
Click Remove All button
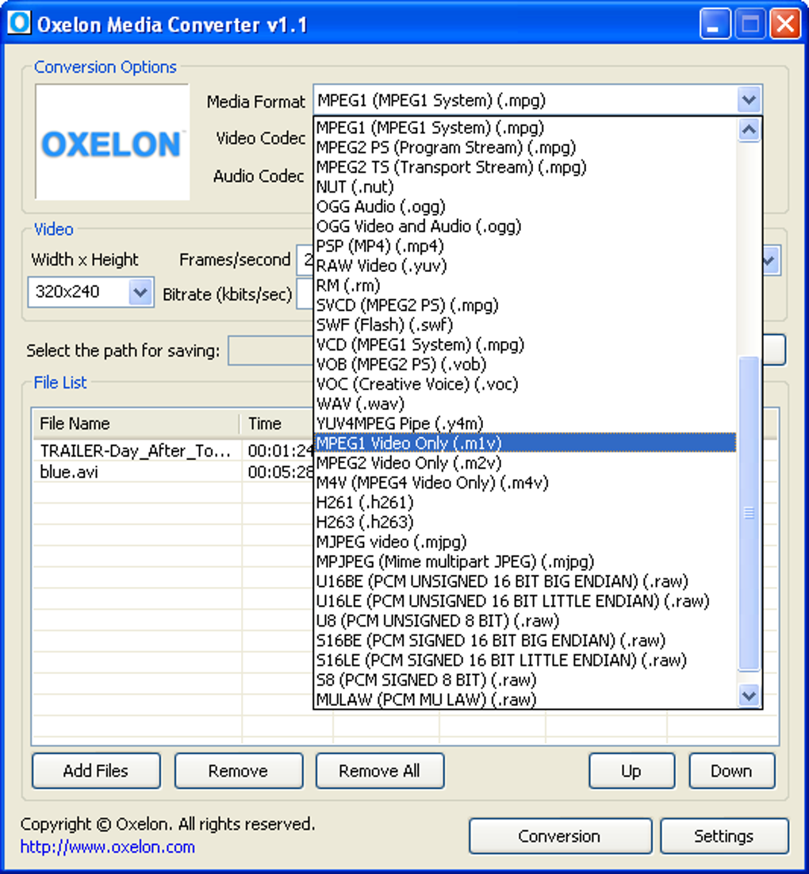point(380,771)
